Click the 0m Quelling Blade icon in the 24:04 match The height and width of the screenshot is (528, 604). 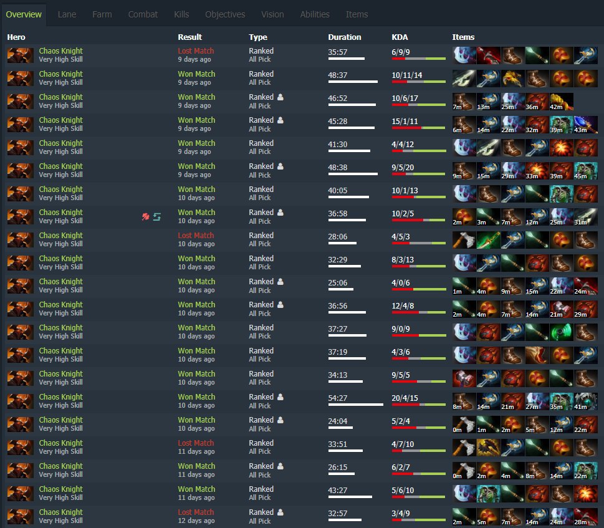tap(464, 425)
